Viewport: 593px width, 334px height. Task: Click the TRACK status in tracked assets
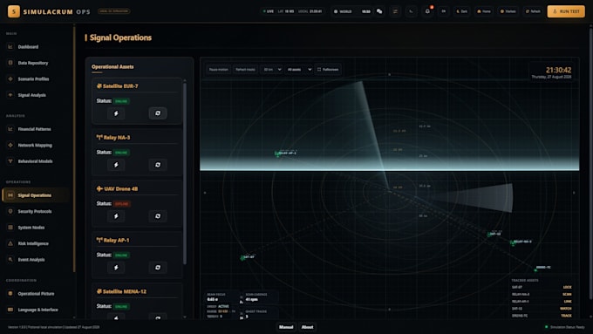(x=566, y=316)
